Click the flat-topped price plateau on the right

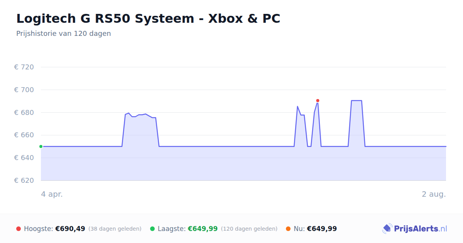pyautogui.click(x=357, y=101)
